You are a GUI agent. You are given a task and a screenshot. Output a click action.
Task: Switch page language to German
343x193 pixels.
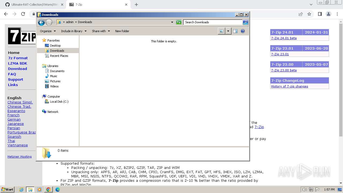point(14,120)
